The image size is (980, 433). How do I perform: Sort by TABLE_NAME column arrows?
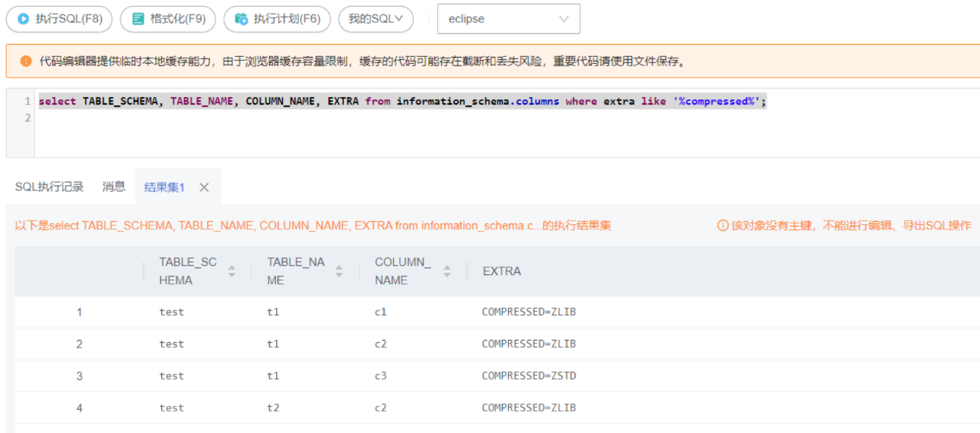339,271
